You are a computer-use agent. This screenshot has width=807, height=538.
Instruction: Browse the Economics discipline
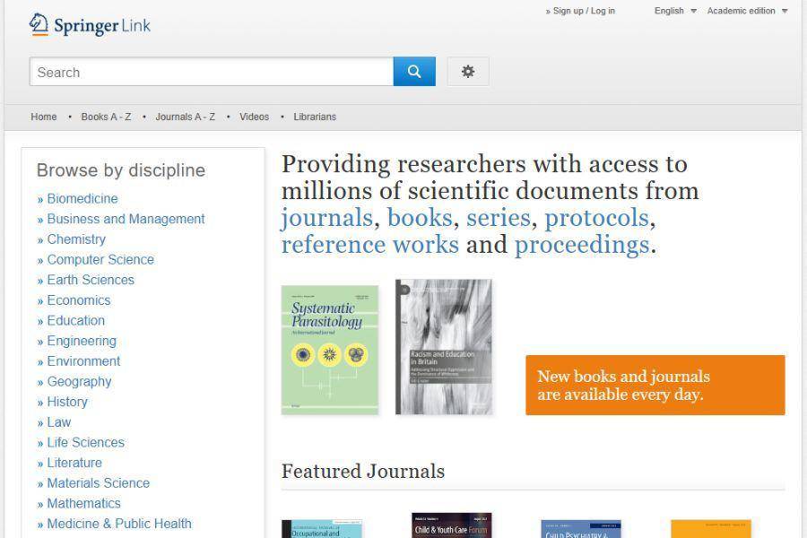pyautogui.click(x=79, y=300)
